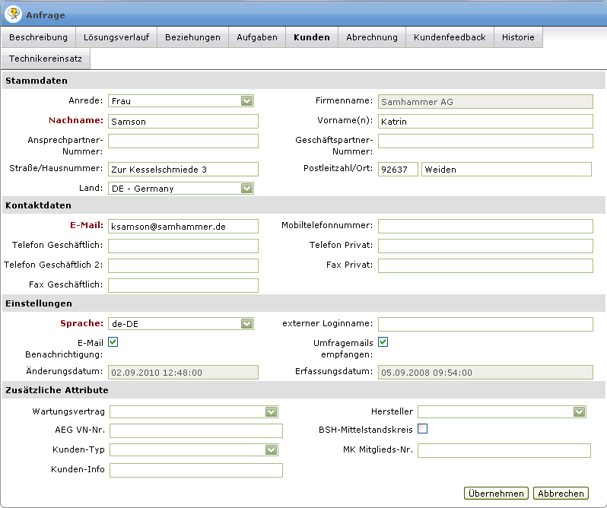Click the Übernehmen button
607x508 pixels.
tap(497, 494)
